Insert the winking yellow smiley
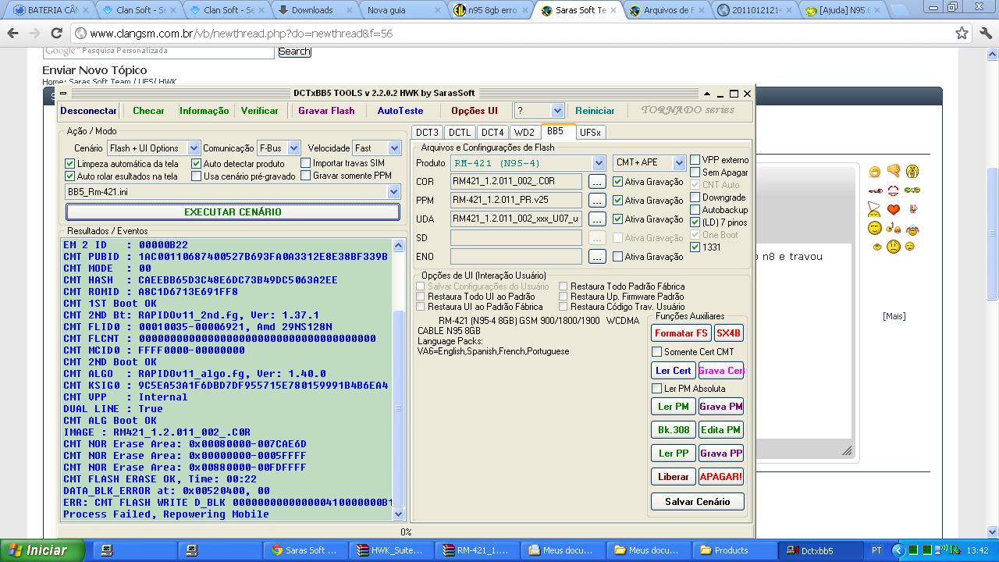The width and height of the screenshot is (999, 562). (x=875, y=228)
